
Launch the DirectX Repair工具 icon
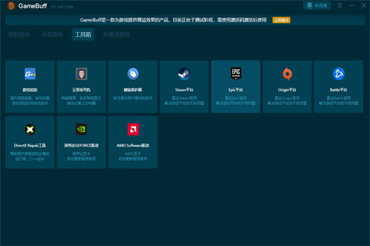pos(30,129)
